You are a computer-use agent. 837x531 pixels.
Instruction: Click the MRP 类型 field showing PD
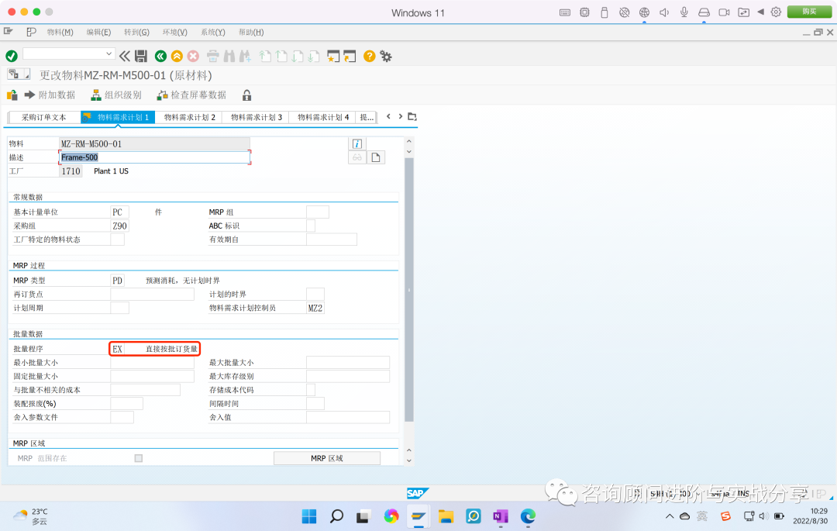click(118, 280)
